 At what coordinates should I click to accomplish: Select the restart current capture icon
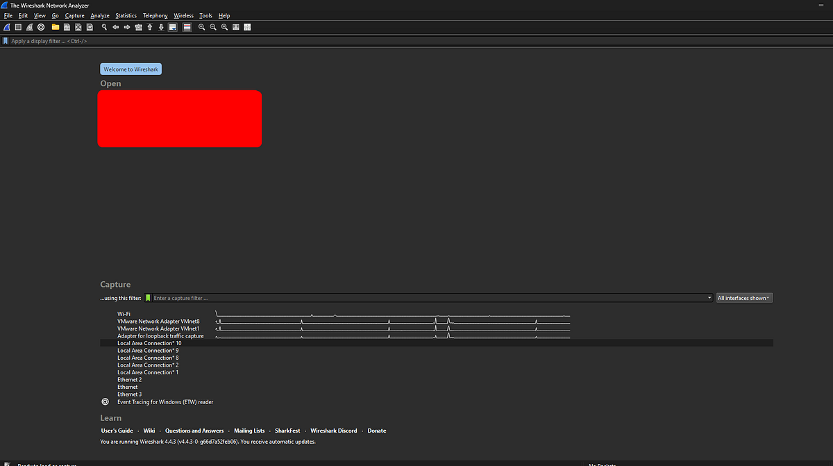click(29, 27)
